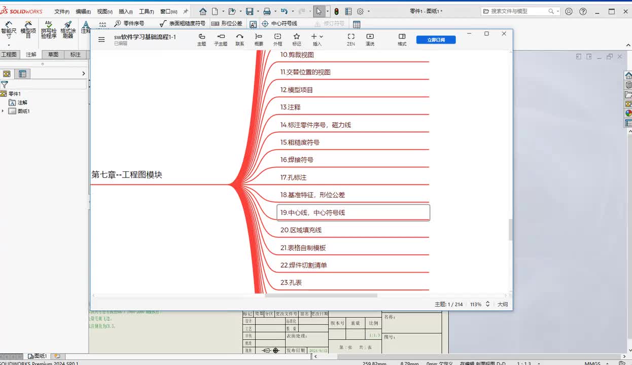Open the Appearances task pane icon
This screenshot has height=365, width=632.
628,114
